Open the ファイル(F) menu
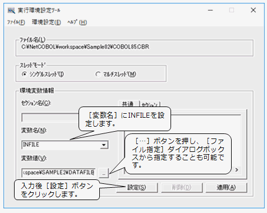This screenshot has width=267, height=213. 16,22
